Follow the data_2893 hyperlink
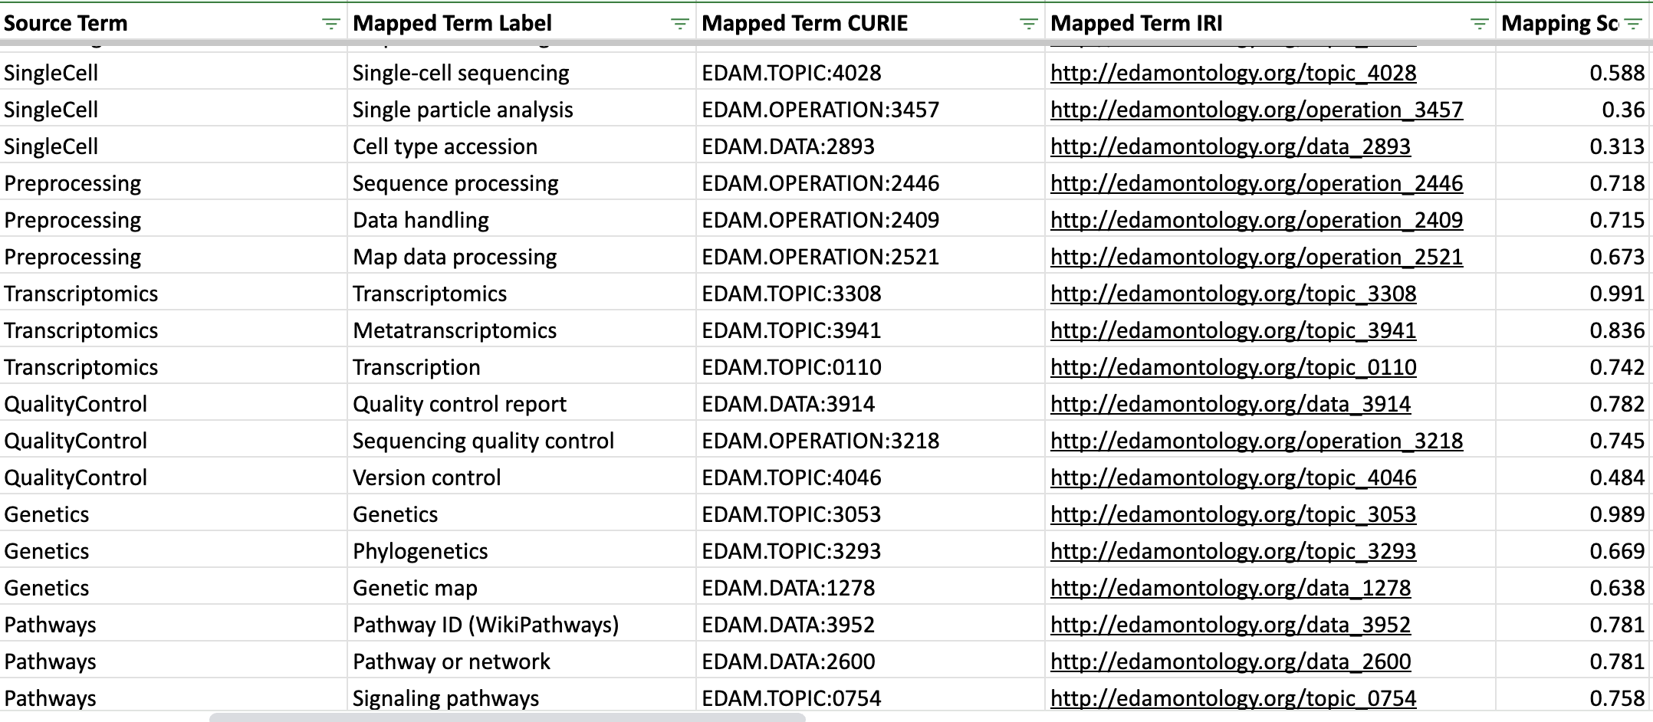 point(1230,146)
